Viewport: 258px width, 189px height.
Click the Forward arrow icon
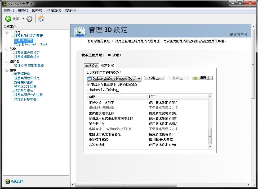(29, 19)
